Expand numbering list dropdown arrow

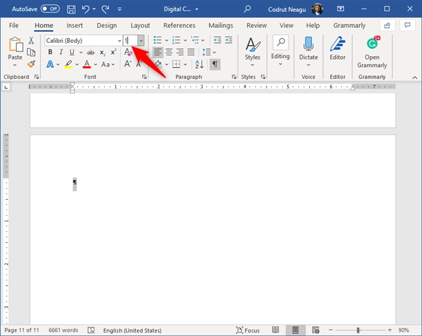[x=185, y=40]
